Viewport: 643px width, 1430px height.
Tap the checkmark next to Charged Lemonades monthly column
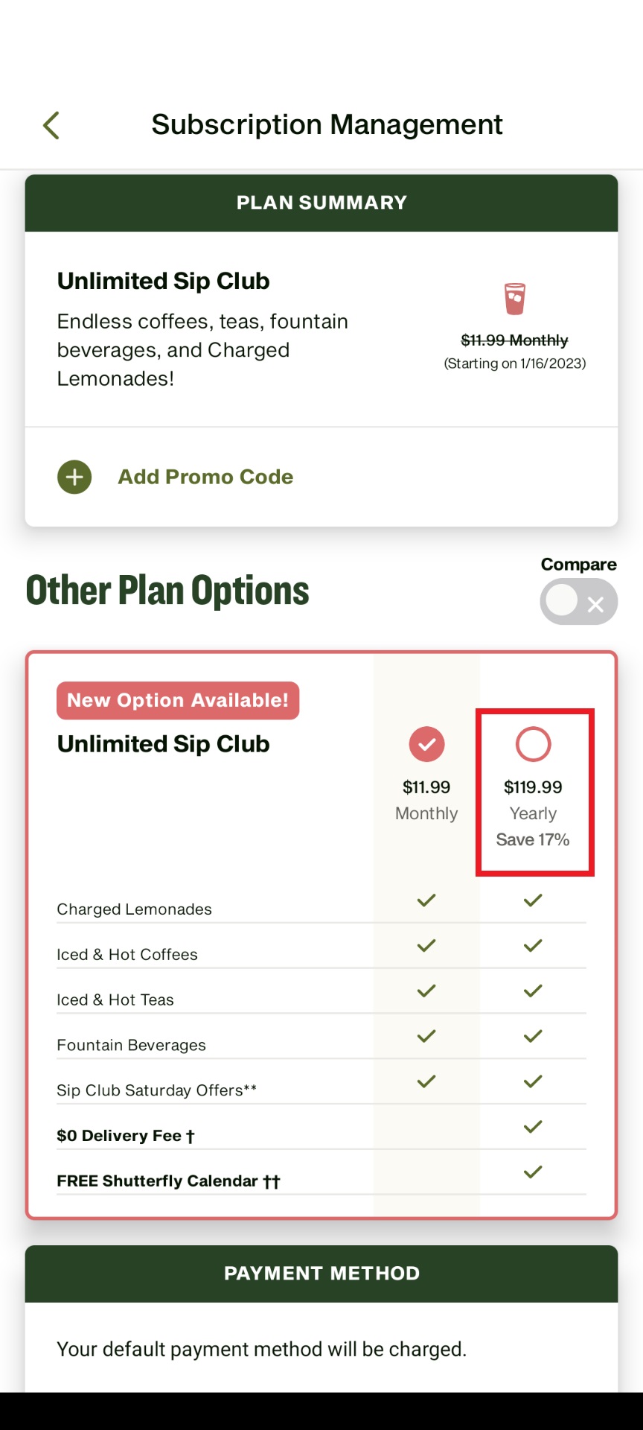(x=426, y=900)
